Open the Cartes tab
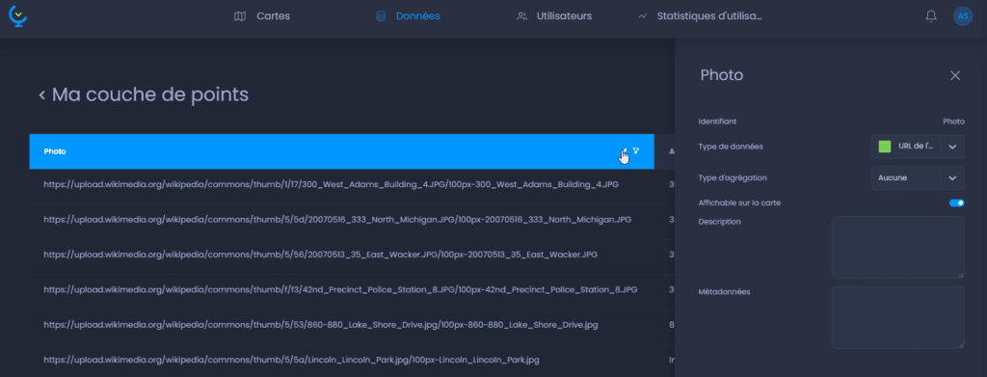This screenshot has height=377, width=987. point(262,16)
